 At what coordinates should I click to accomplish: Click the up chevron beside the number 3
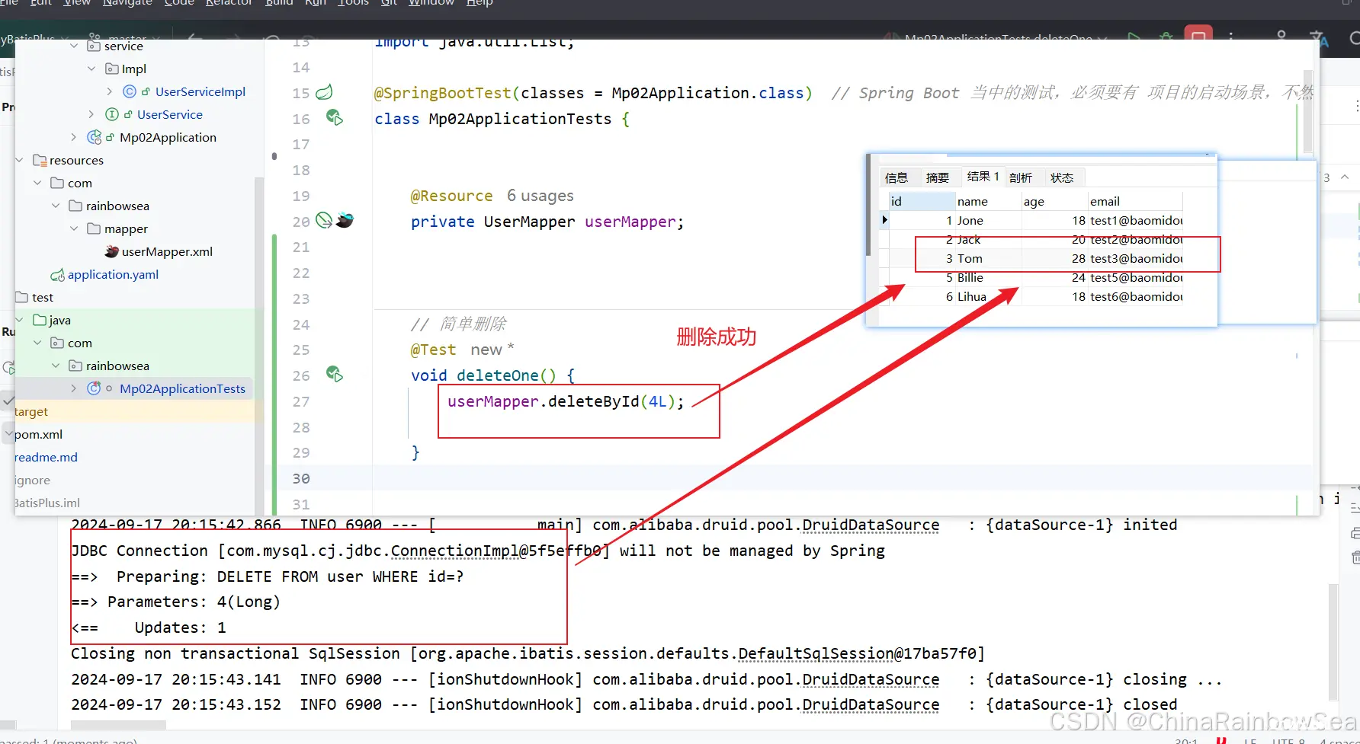(1345, 177)
